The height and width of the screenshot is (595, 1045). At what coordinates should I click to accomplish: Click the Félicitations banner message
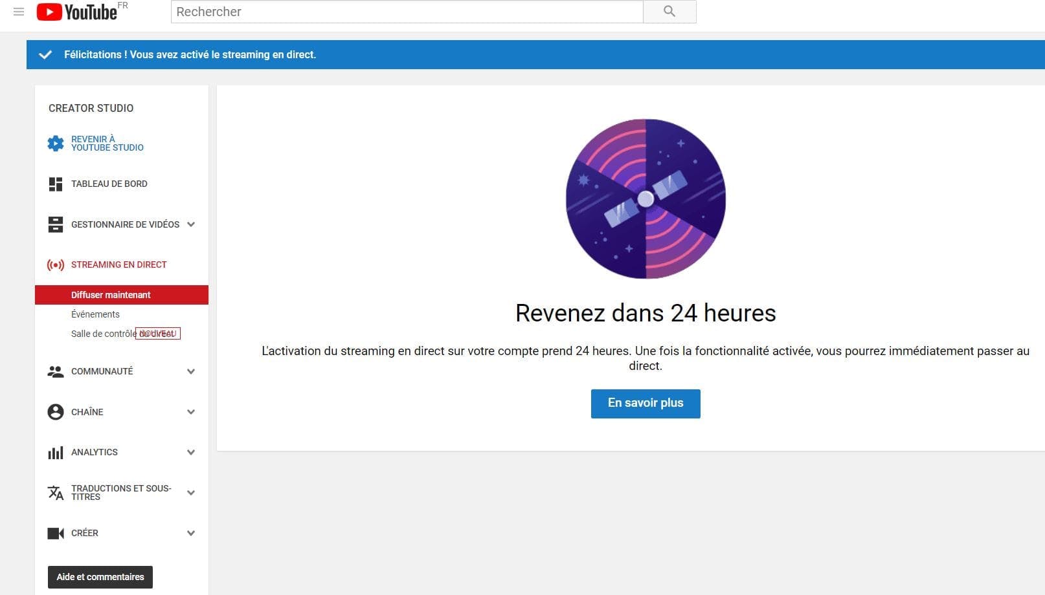(190, 54)
